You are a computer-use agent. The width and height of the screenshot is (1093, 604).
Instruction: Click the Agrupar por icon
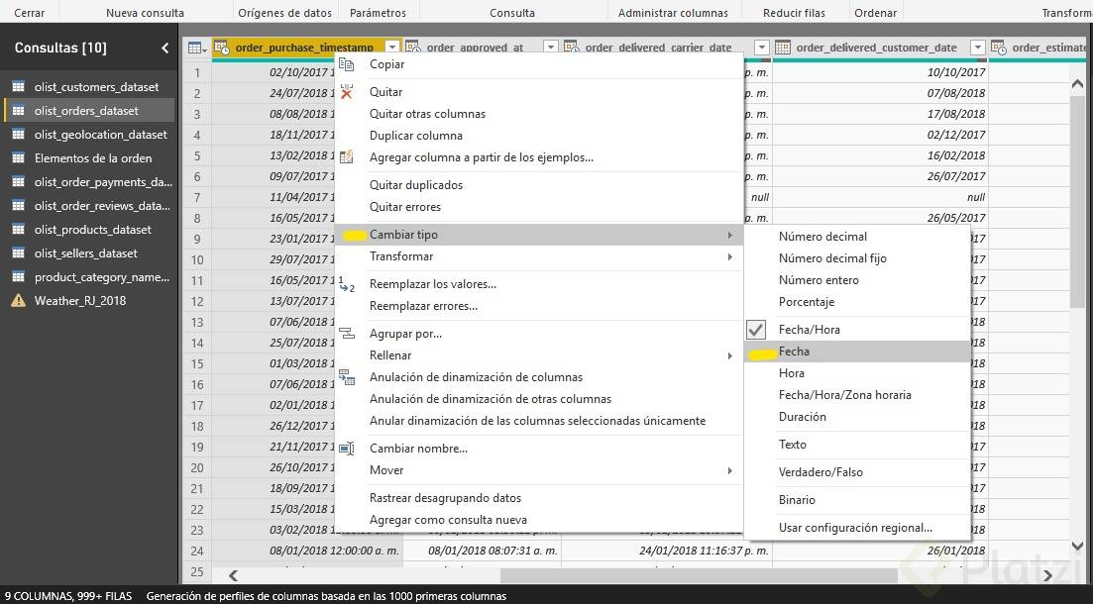point(347,333)
